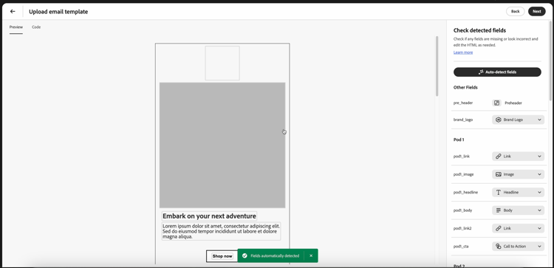This screenshot has height=268, width=554.
Task: Click the headline 'Embark on your next adventure'
Action: coord(209,216)
